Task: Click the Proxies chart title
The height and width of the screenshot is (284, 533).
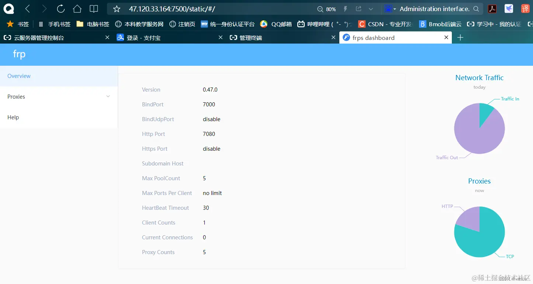Action: pos(479,181)
